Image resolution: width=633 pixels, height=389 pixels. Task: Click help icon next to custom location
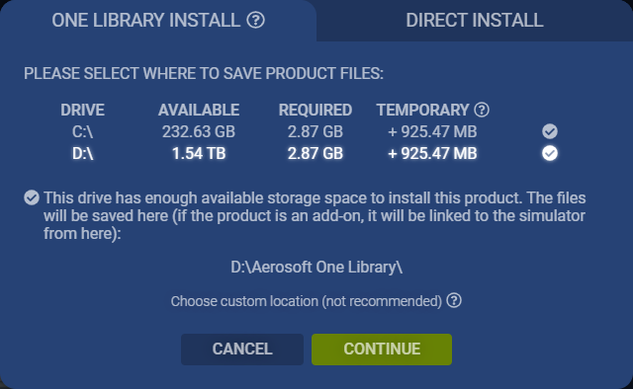454,300
